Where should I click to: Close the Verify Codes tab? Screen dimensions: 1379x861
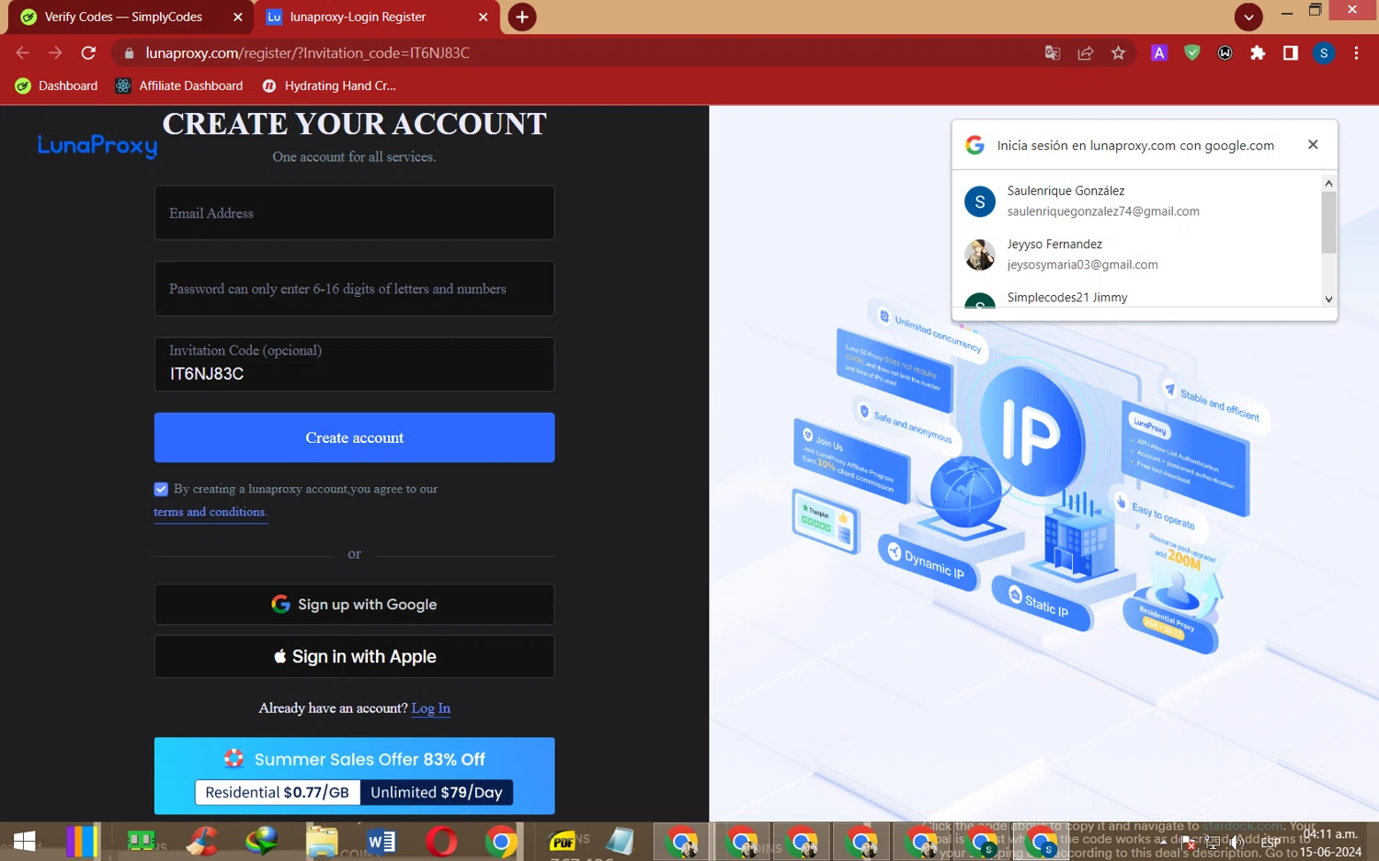click(x=238, y=17)
